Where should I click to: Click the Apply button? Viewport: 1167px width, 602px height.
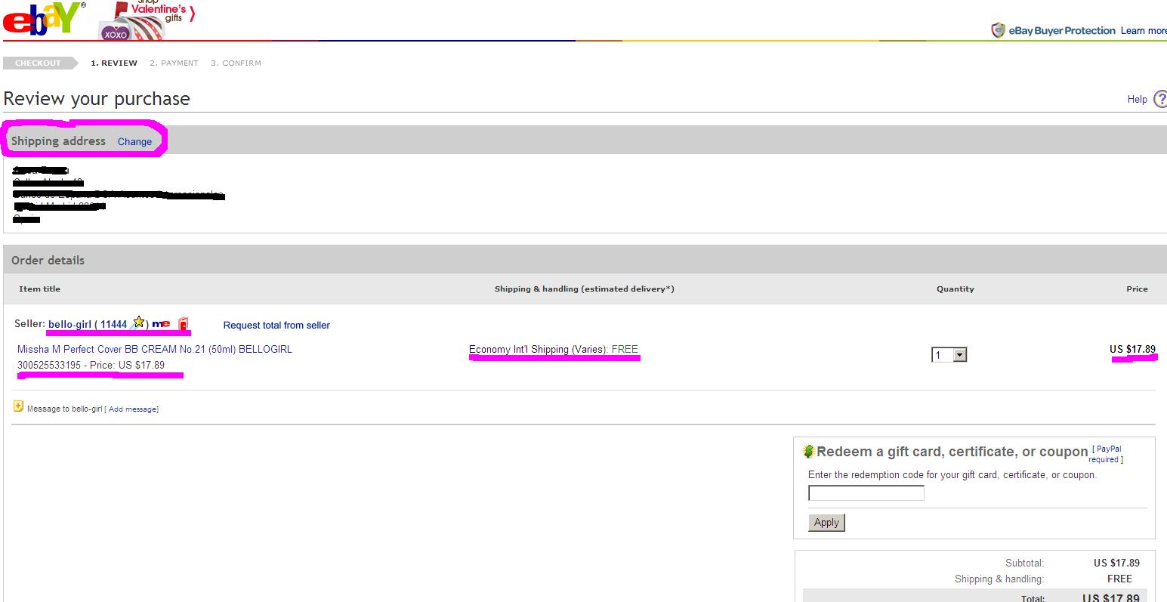point(826,523)
